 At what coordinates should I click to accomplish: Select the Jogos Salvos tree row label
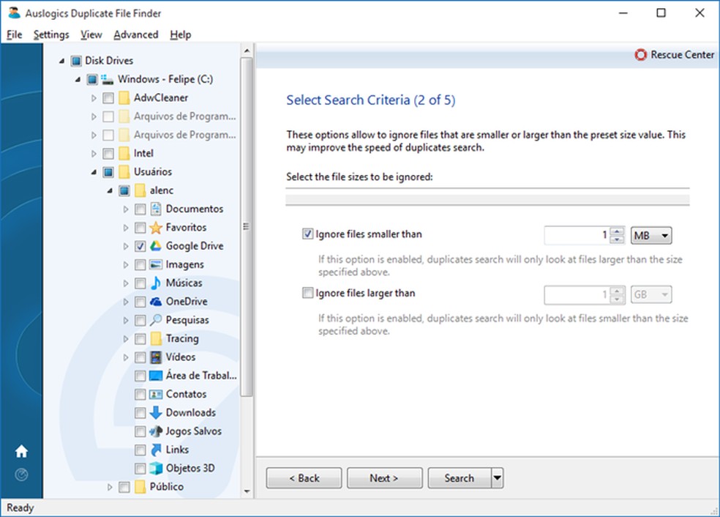coord(193,431)
